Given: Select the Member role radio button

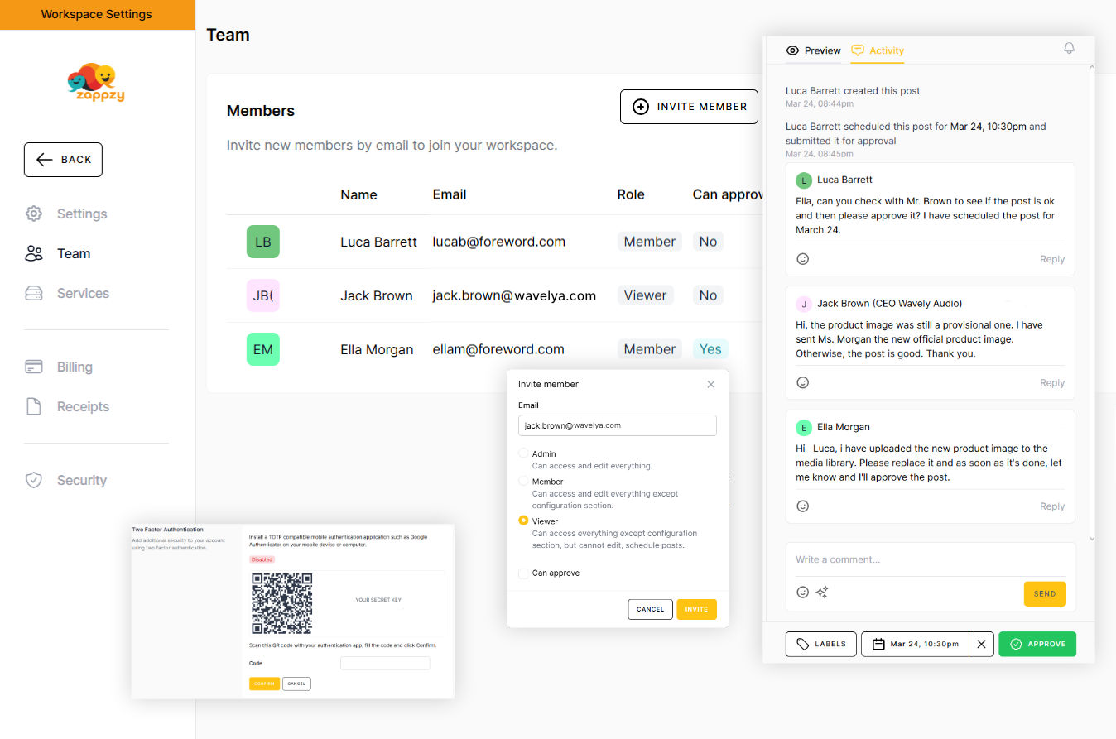Looking at the screenshot, I should (523, 481).
